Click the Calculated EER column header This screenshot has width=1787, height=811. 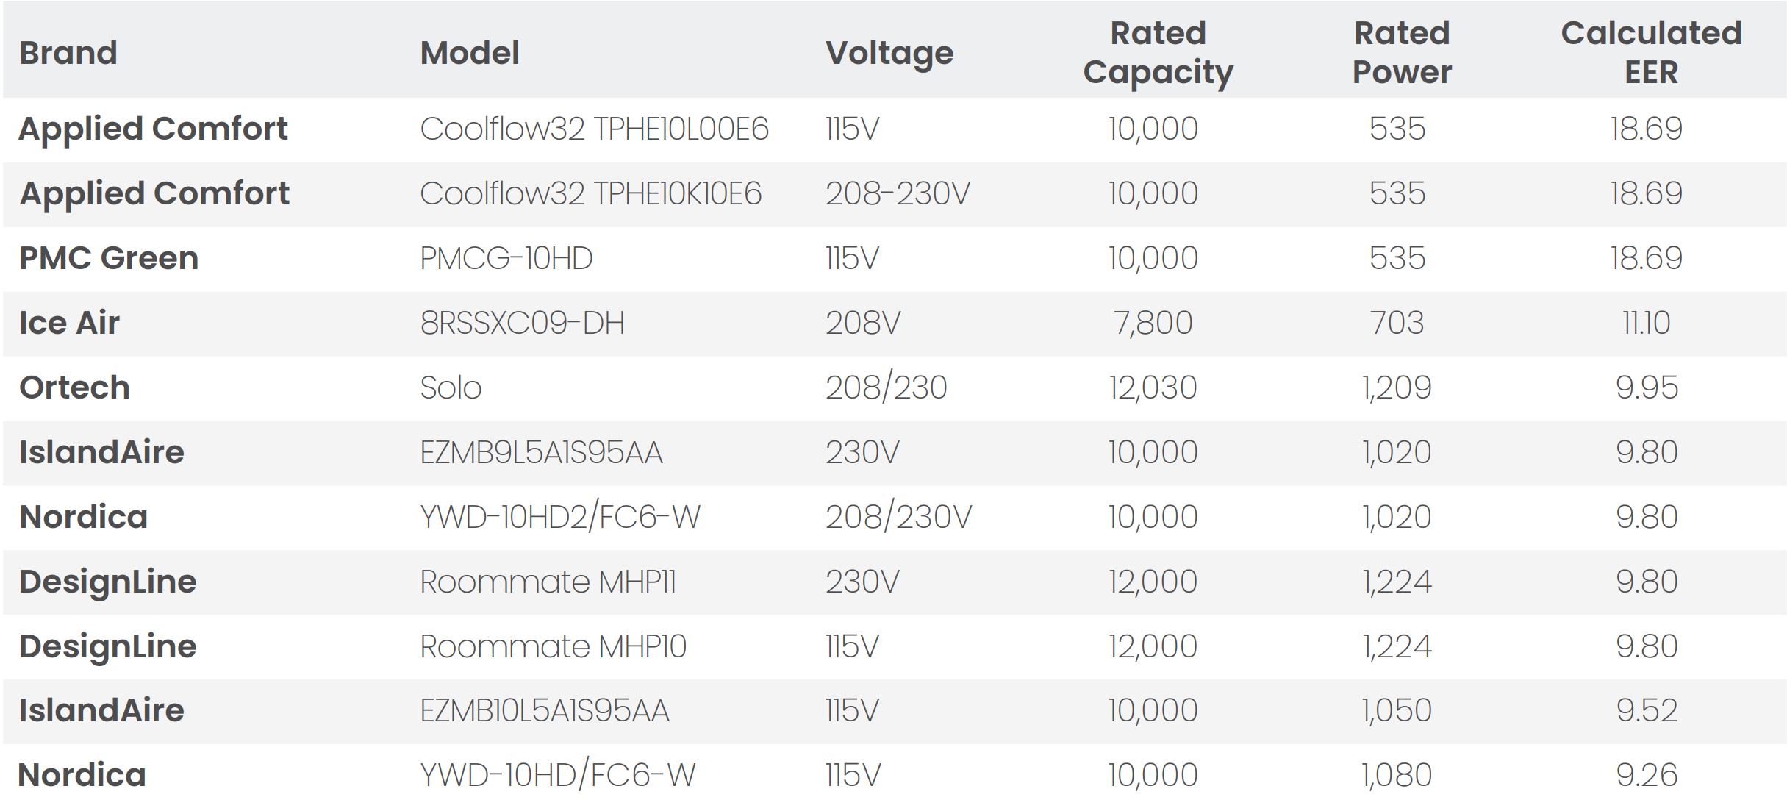pos(1651,53)
